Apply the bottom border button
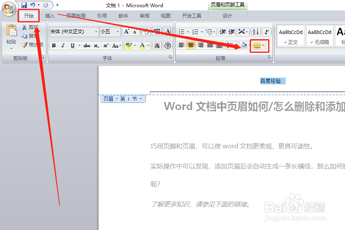The image size is (345, 230). 257,46
